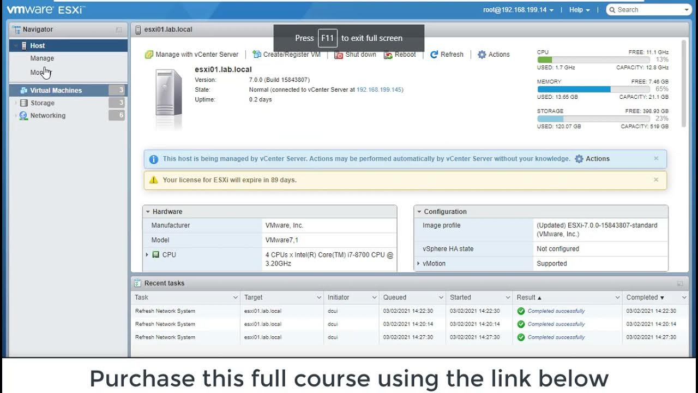This screenshot has height=393, width=698.
Task: Dismiss the license expiry warning banner
Action: click(656, 180)
